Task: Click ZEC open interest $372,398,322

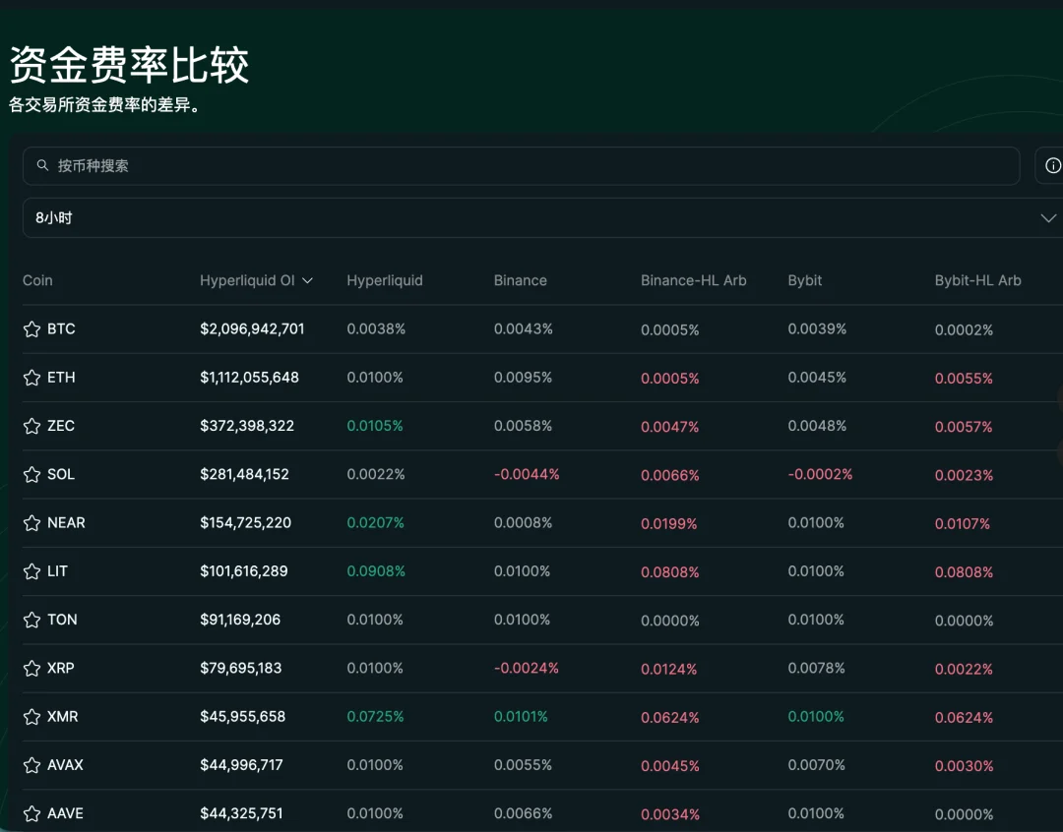Action: tap(247, 426)
